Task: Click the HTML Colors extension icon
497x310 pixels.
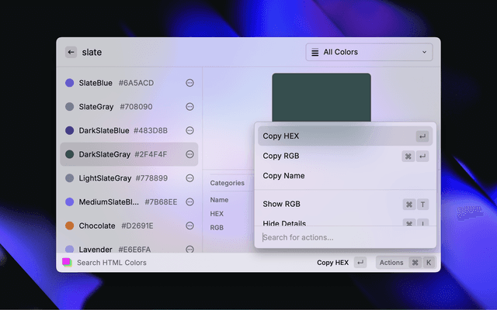Action: (x=68, y=263)
